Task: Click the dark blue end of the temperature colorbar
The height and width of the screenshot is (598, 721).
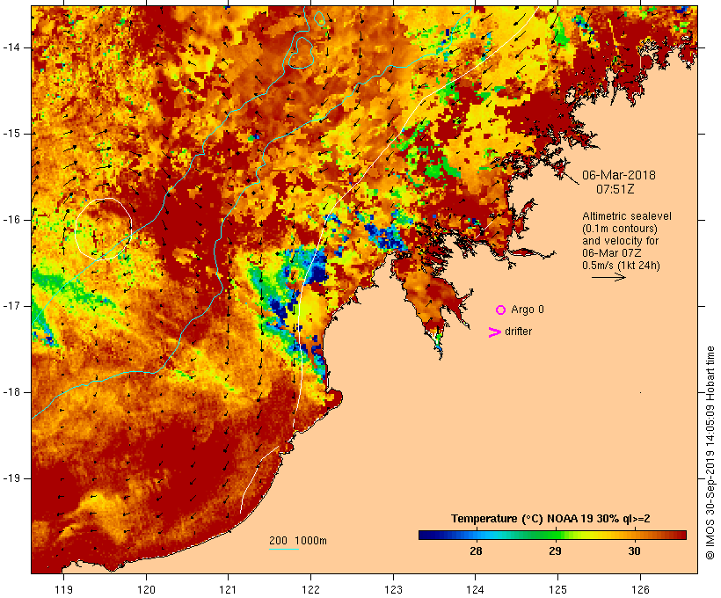Action: pyautogui.click(x=426, y=535)
